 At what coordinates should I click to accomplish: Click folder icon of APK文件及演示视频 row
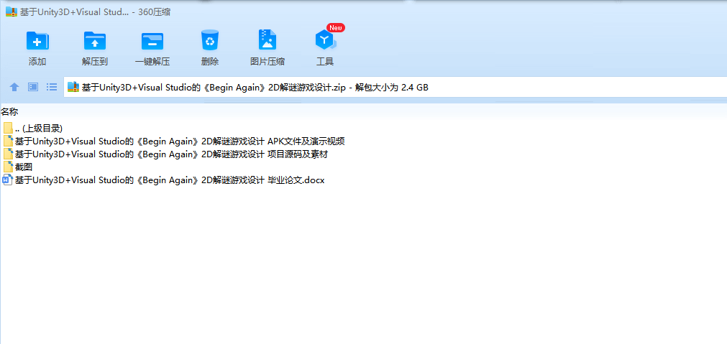coord(8,141)
